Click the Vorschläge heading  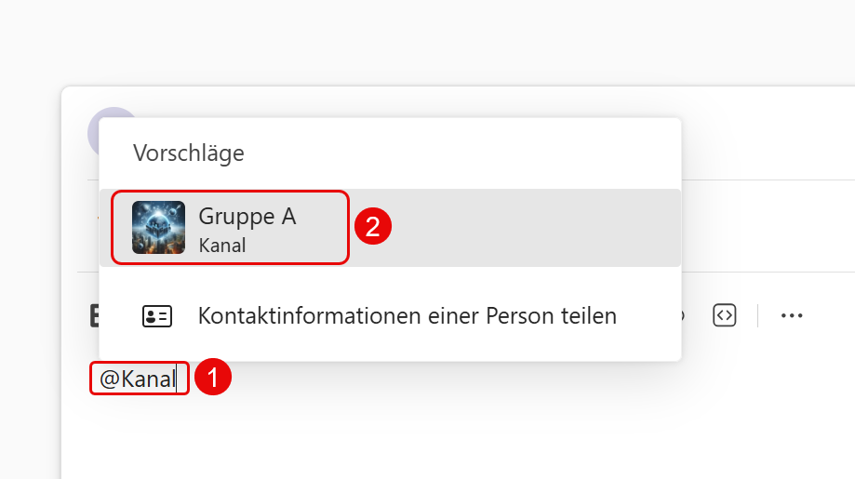pos(189,153)
